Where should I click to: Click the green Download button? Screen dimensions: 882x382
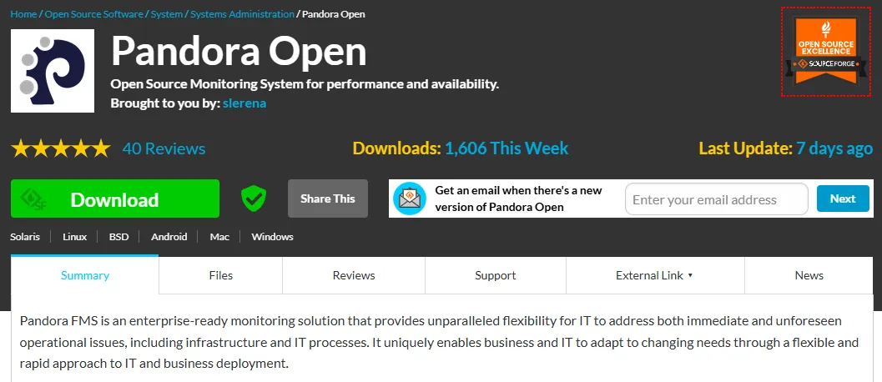[x=115, y=199]
